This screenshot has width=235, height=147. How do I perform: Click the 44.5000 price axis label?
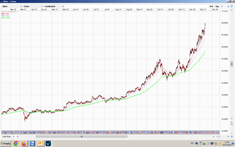pos(224,83)
